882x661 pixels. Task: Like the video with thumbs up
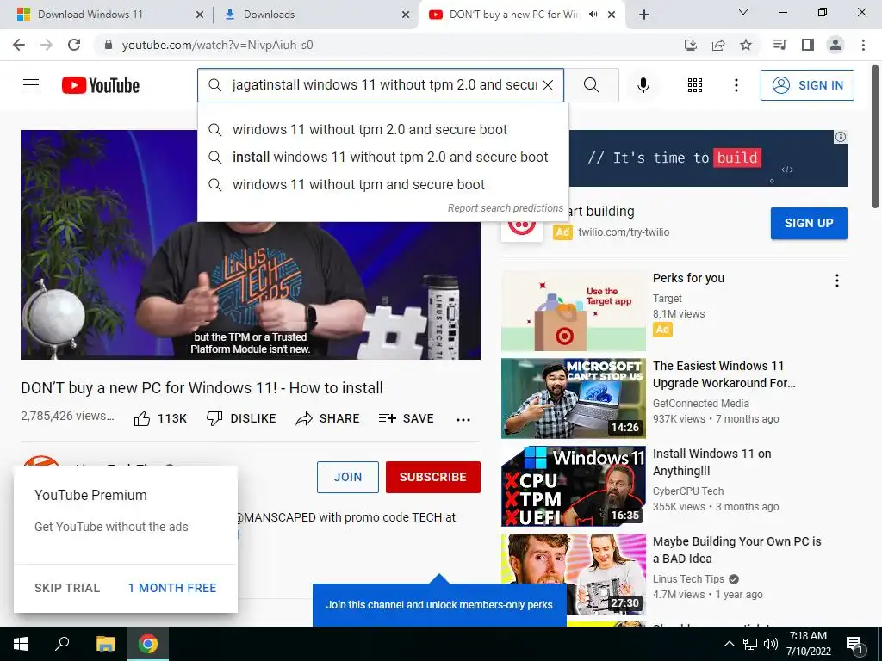point(160,419)
